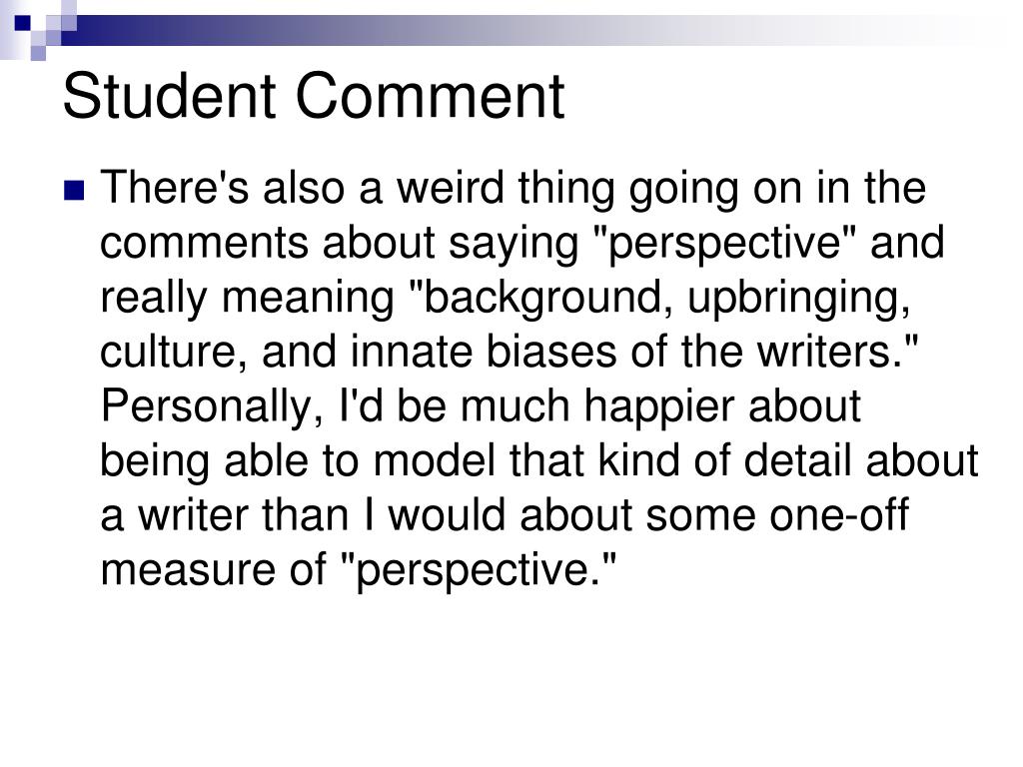Click the word "measure" in last line
Screen dimensions: 1023x767
click(x=189, y=570)
